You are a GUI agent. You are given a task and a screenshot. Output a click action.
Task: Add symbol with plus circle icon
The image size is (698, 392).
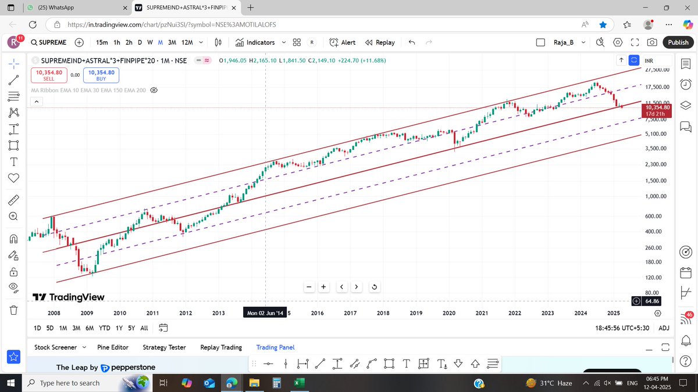(79, 42)
